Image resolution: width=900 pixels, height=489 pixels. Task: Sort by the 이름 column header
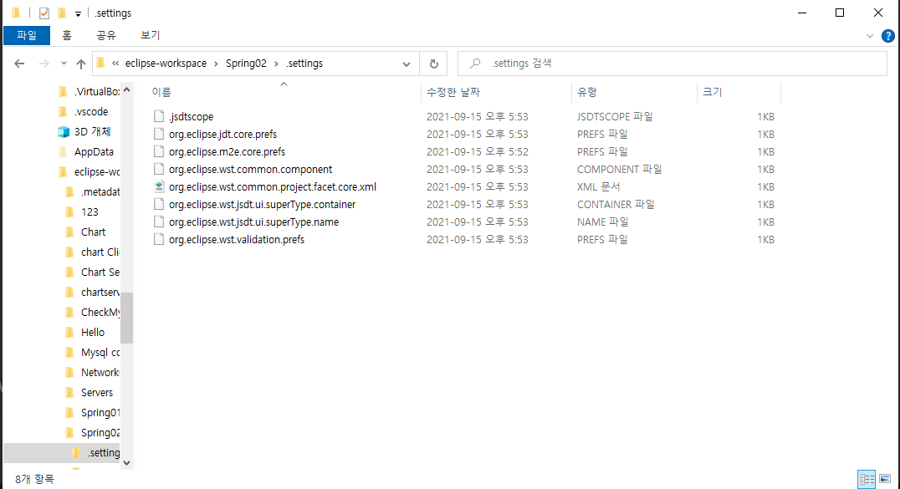[161, 92]
